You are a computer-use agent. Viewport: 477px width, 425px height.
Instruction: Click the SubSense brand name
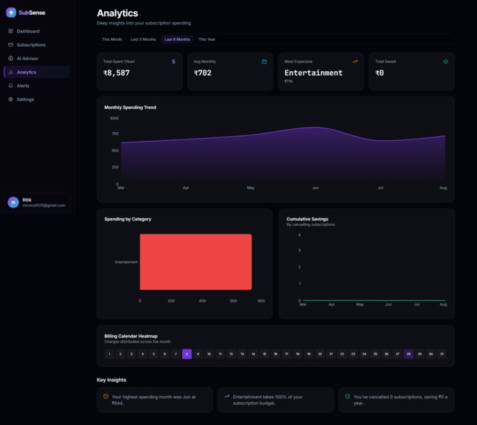32,13
